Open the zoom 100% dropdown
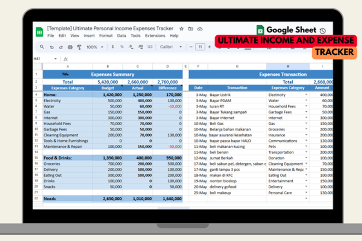362x241 pixels. [x=95, y=47]
